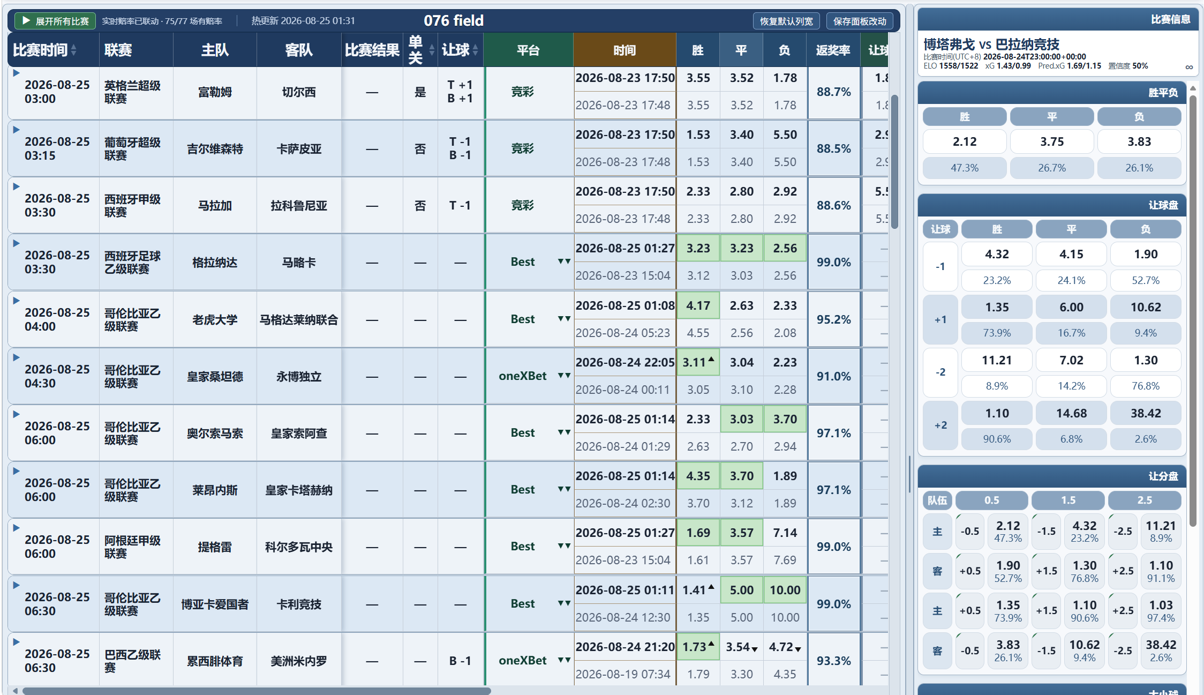This screenshot has width=1204, height=695.
Task: Expand the 皇家桑坦德 vs 永博独立 row
Action: click(16, 357)
